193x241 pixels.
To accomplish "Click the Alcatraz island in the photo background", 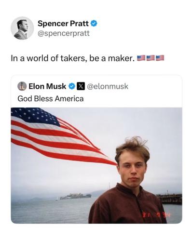I will coord(75,197).
